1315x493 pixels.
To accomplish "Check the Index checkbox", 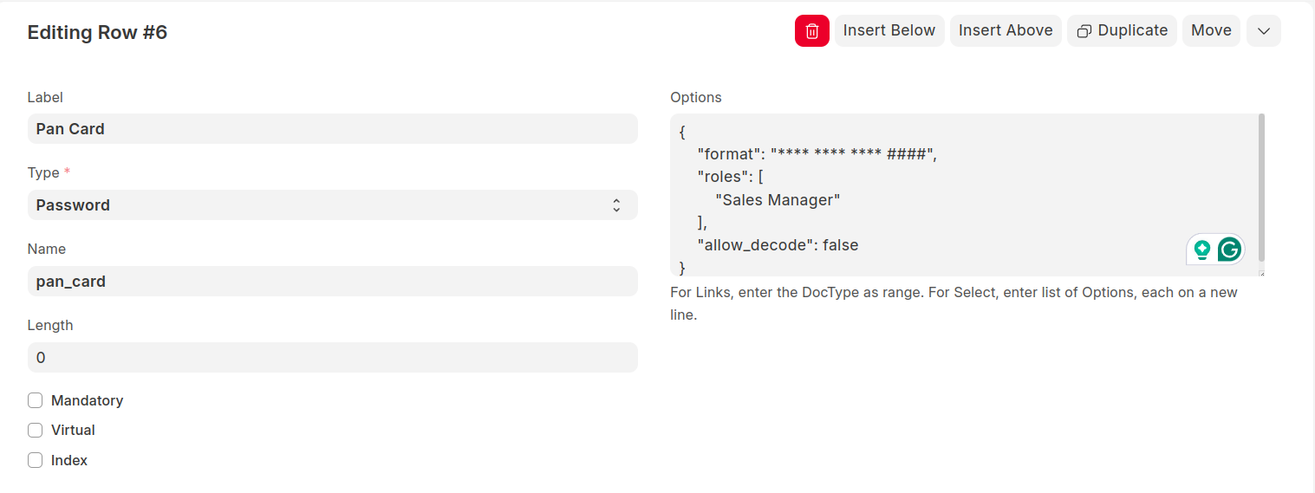I will (36, 461).
